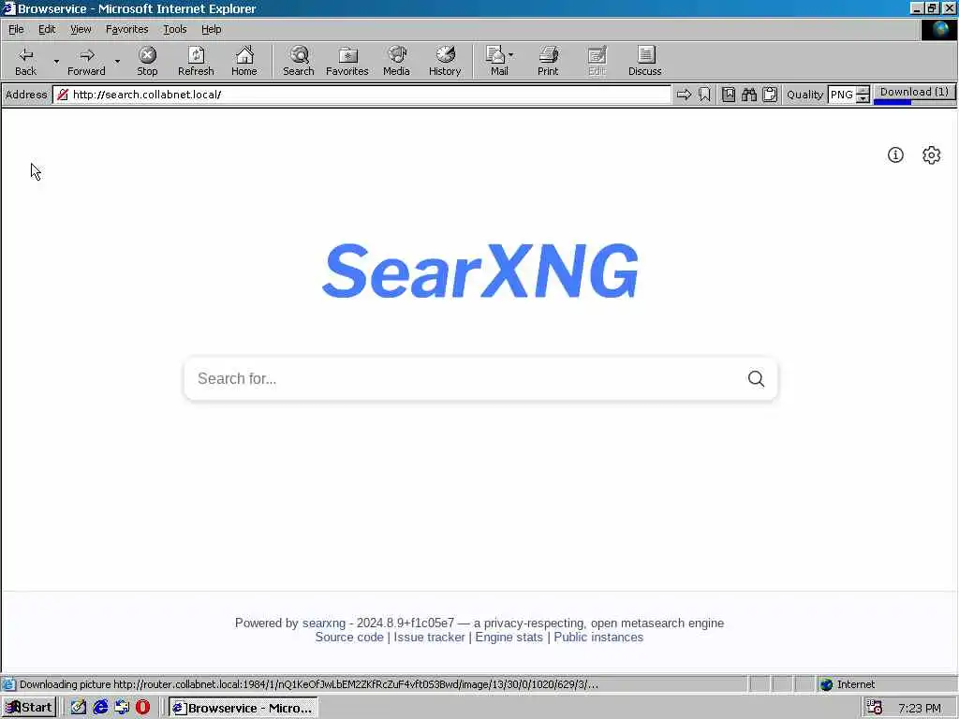The image size is (959, 719).
Task: Open the Public instances link
Action: point(598,637)
